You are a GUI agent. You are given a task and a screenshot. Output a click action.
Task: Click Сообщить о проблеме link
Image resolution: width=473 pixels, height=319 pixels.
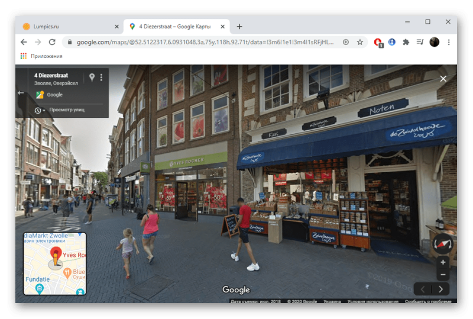point(428,301)
